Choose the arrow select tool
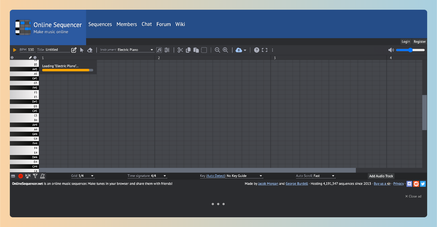 [82, 50]
